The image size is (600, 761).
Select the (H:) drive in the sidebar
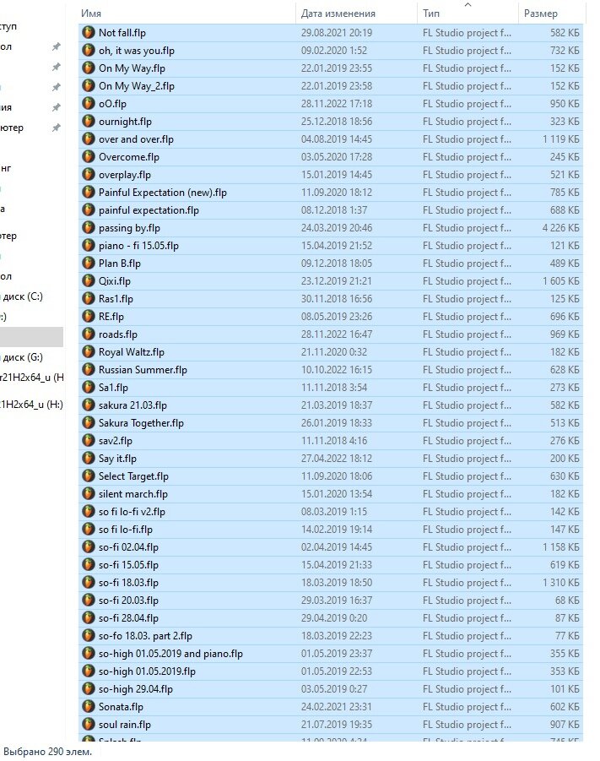click(x=31, y=405)
